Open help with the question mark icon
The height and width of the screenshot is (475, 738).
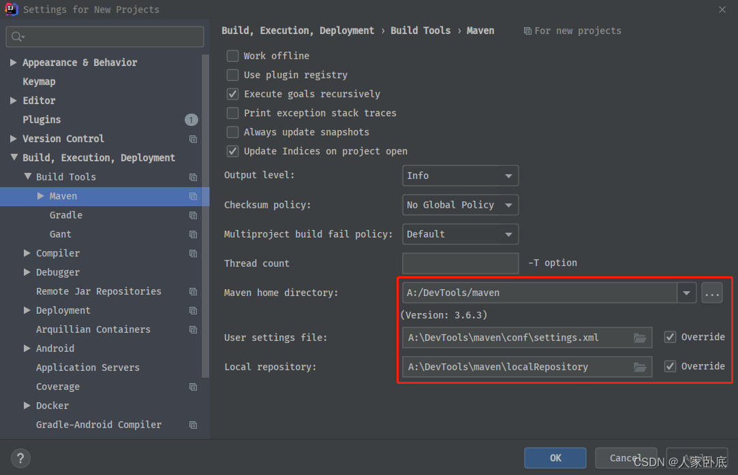(x=20, y=459)
